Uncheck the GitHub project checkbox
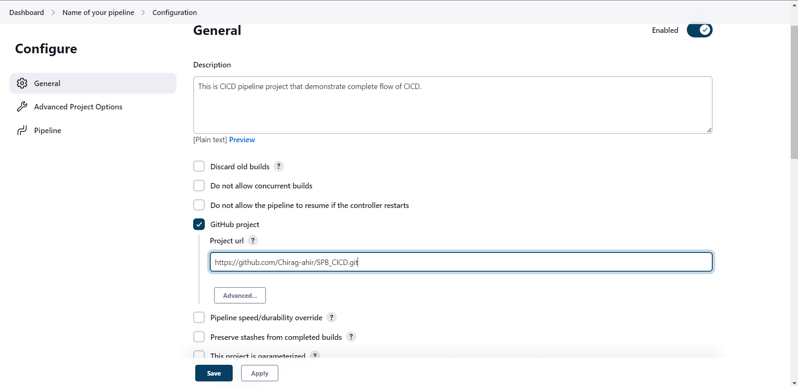 199,224
